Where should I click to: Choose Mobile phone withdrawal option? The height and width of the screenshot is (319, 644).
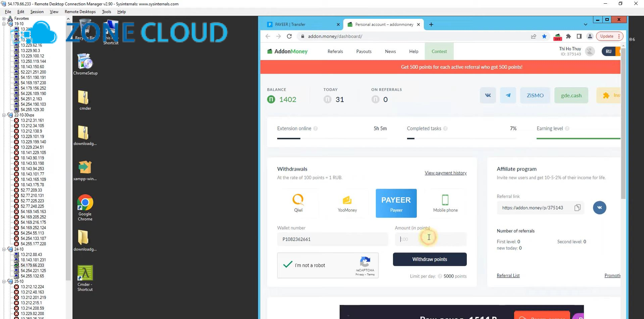(445, 203)
